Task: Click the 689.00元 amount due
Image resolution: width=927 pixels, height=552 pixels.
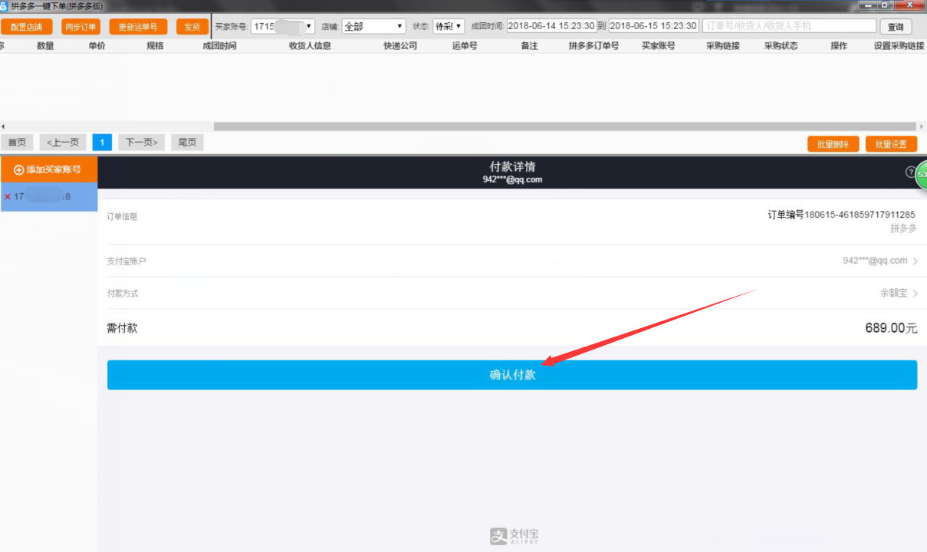Action: [891, 328]
